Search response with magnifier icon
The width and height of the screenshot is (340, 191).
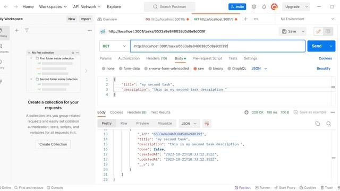pos(328,124)
